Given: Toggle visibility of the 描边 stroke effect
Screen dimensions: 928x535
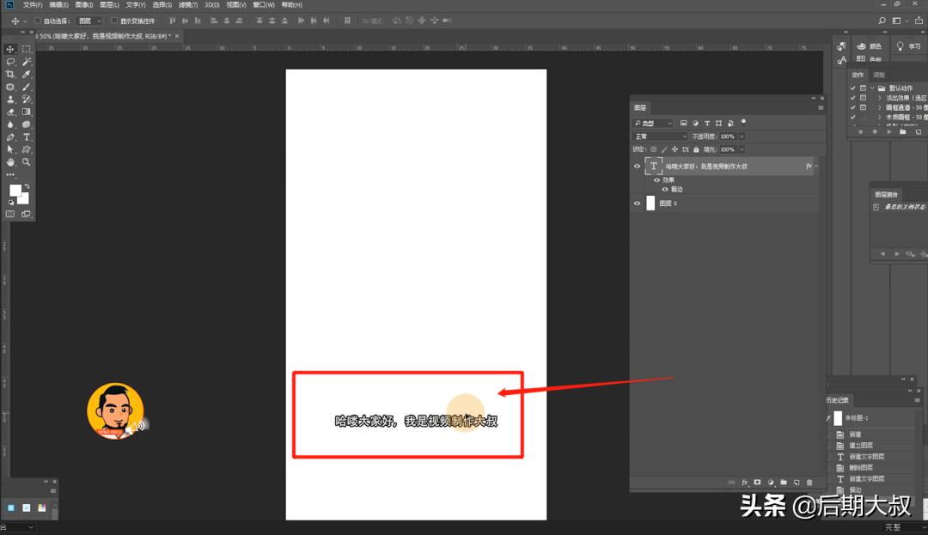Looking at the screenshot, I should [665, 189].
